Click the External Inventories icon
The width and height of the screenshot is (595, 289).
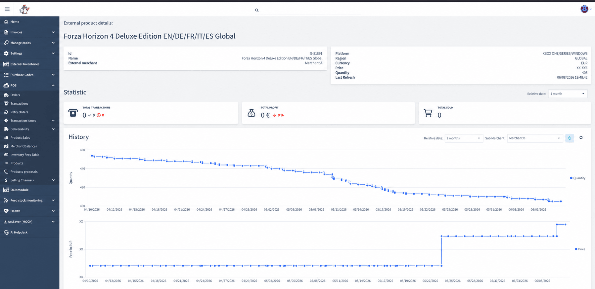coord(6,64)
